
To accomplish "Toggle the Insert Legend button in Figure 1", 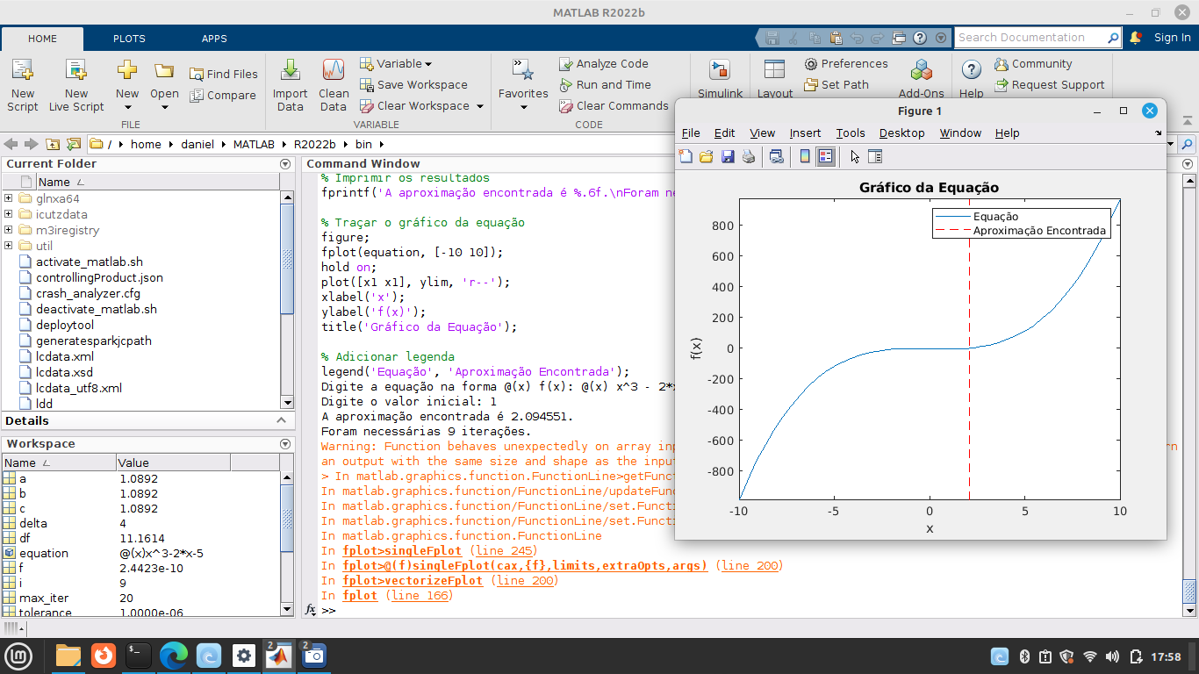I will 825,156.
